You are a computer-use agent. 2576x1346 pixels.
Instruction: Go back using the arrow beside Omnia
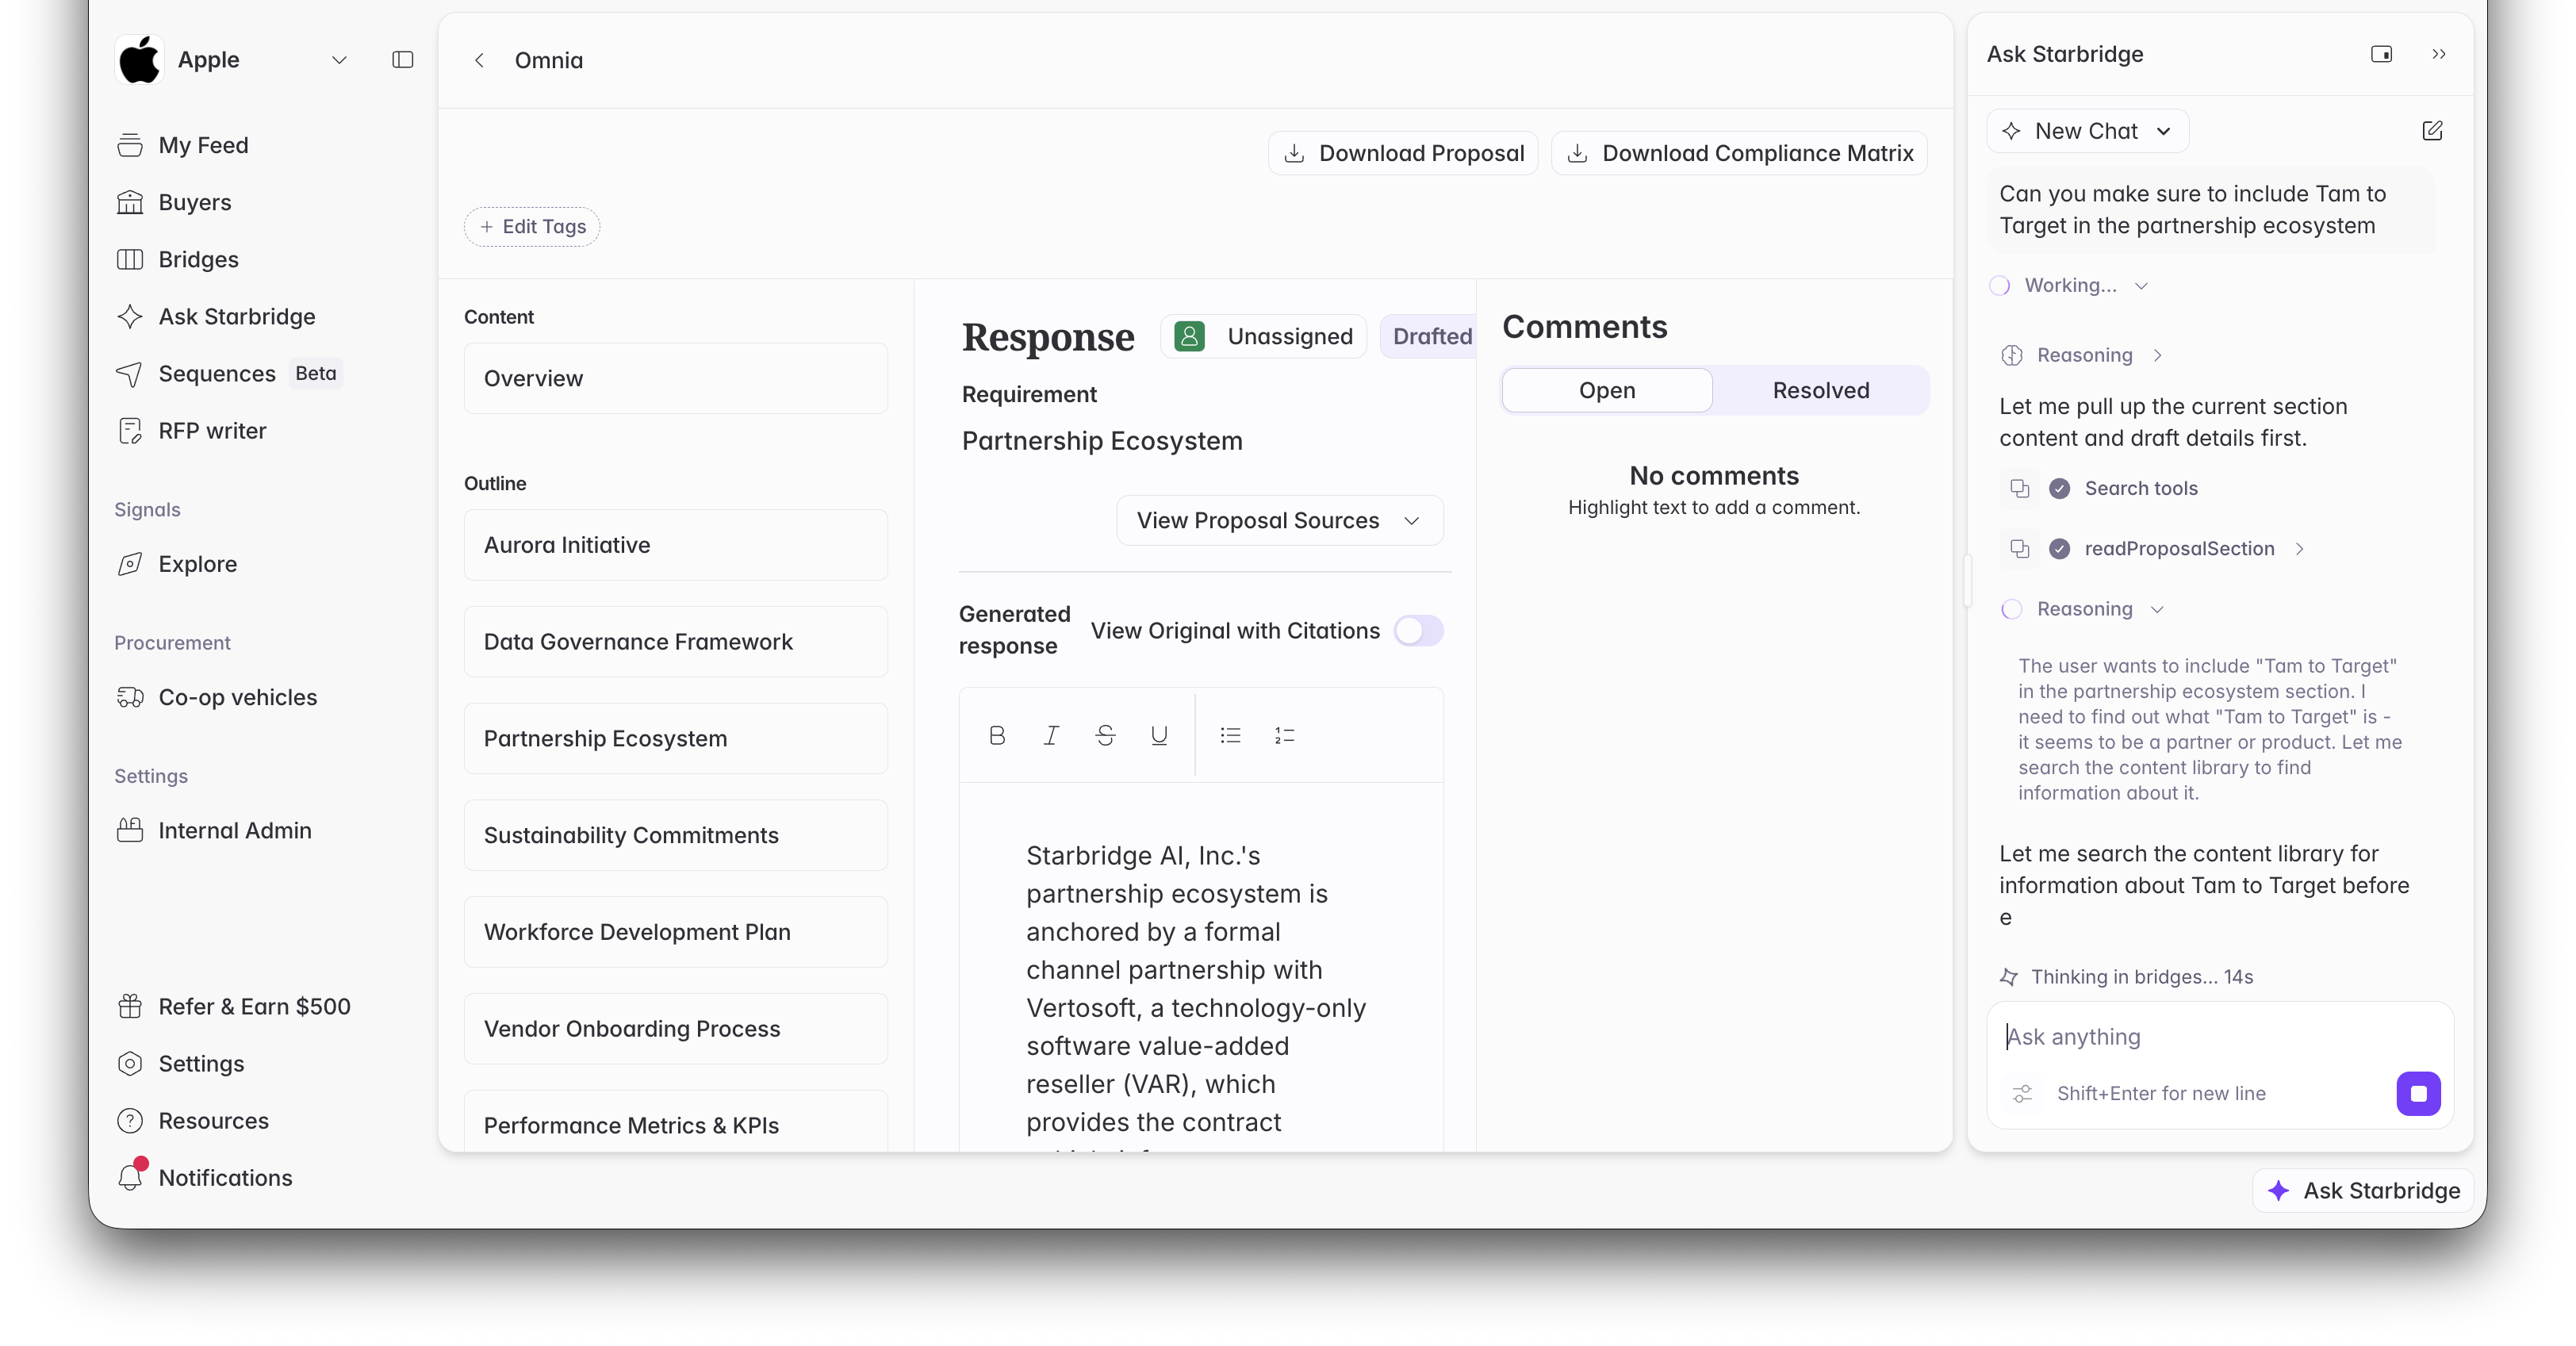[479, 60]
